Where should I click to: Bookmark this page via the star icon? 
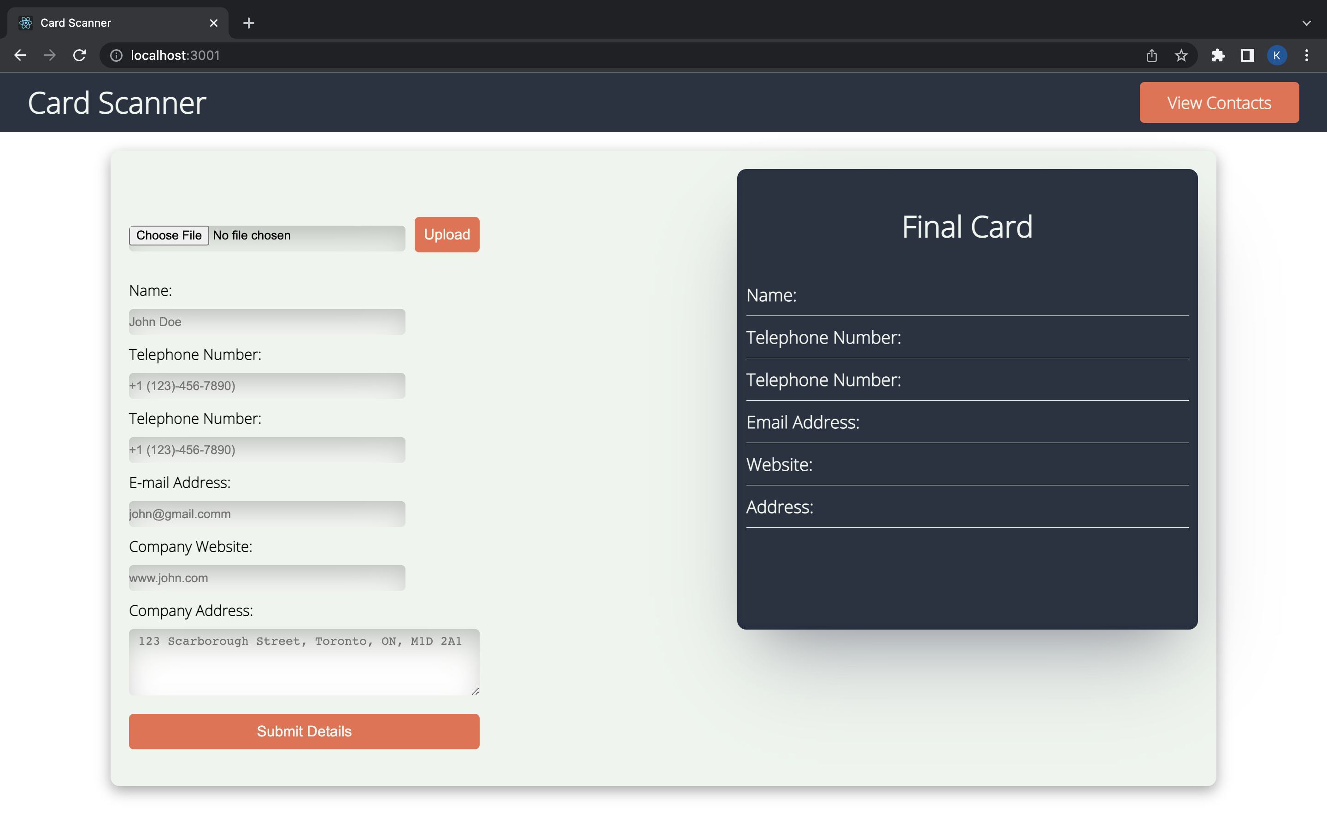pyautogui.click(x=1181, y=55)
